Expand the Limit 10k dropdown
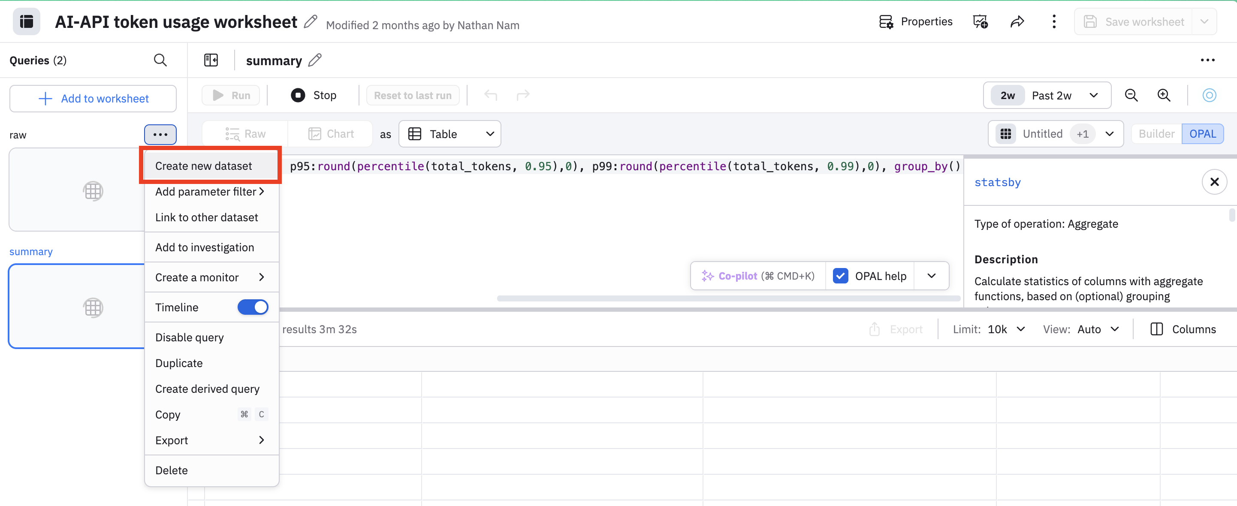This screenshot has height=506, width=1237. tap(1005, 329)
